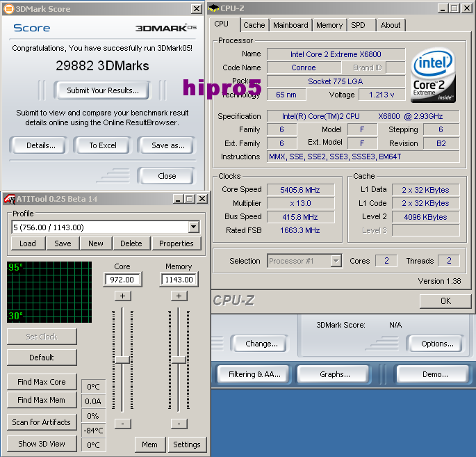476x457 pixels.
Task: Open the Graphs dialog
Action: (x=335, y=374)
